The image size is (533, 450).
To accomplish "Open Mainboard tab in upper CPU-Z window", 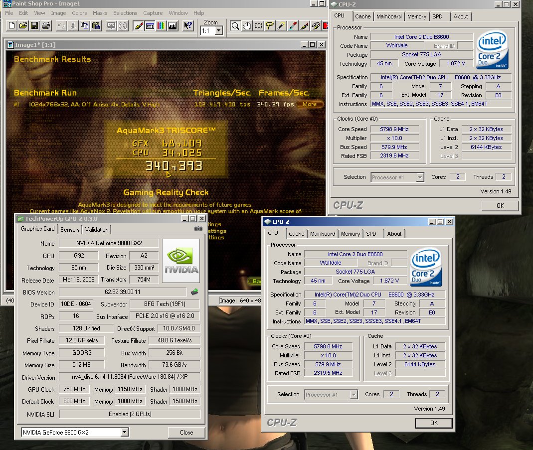I will (x=389, y=16).
